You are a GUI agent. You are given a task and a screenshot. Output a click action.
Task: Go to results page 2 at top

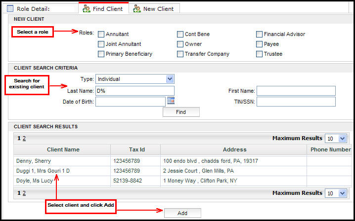(x=24, y=138)
